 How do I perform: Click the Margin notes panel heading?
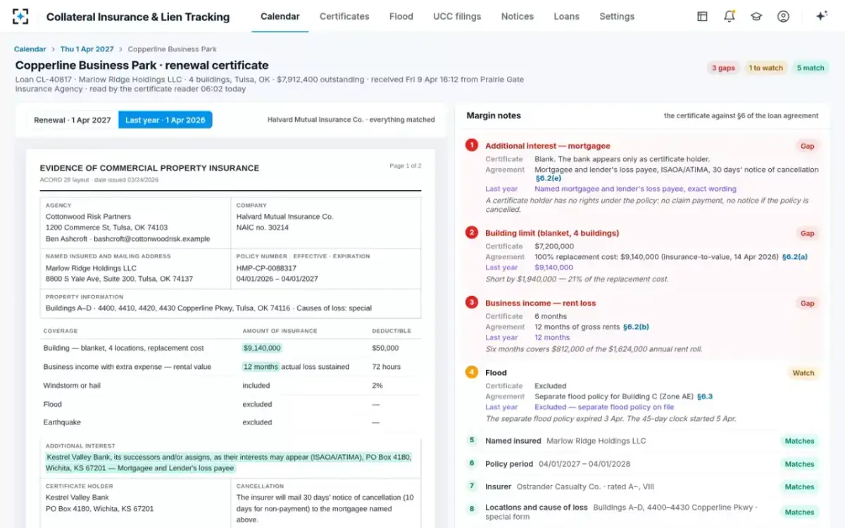pos(494,115)
